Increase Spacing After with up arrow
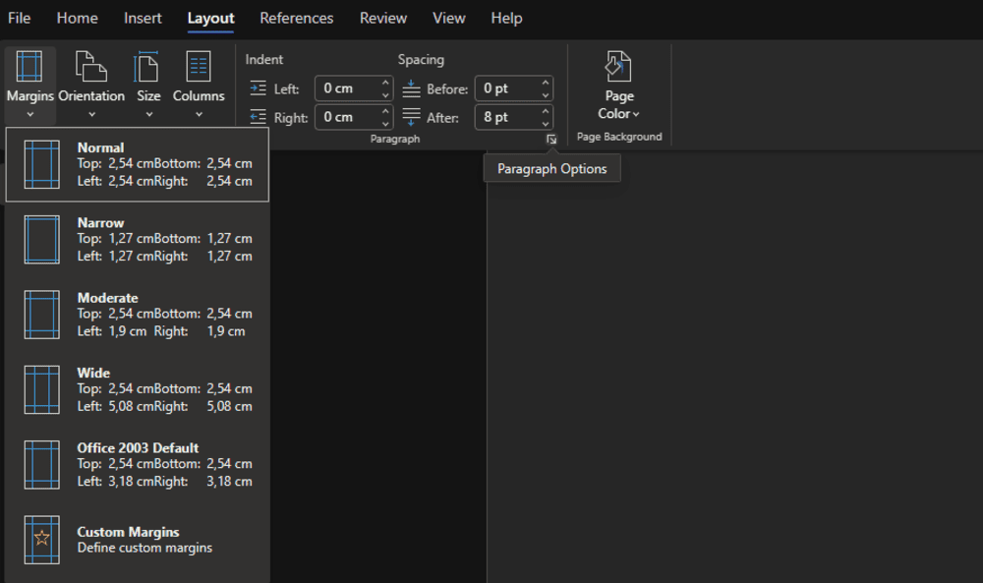The image size is (983, 583). (546, 111)
